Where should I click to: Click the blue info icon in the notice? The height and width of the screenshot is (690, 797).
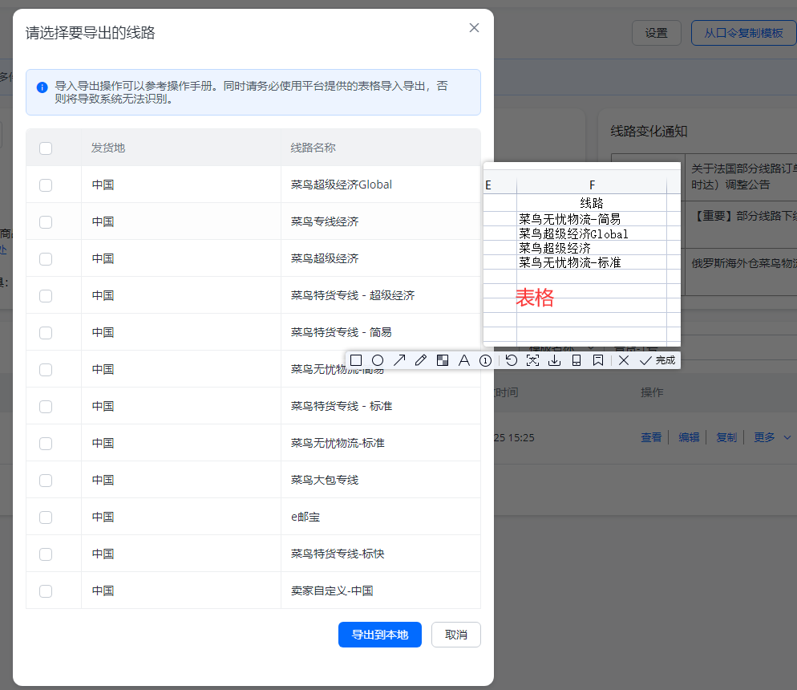point(42,87)
